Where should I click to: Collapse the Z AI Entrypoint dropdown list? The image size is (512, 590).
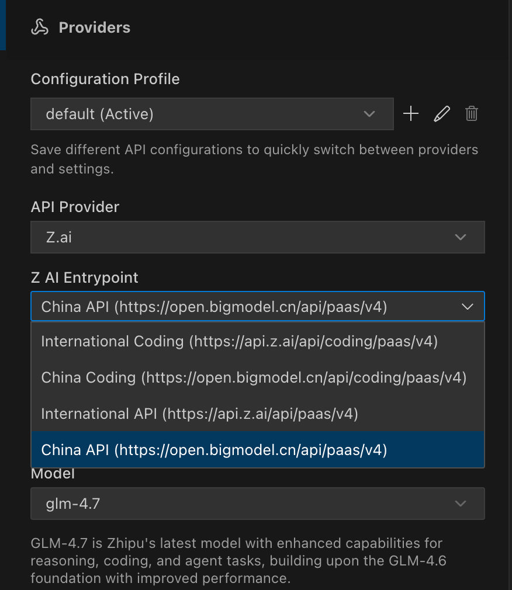click(466, 306)
